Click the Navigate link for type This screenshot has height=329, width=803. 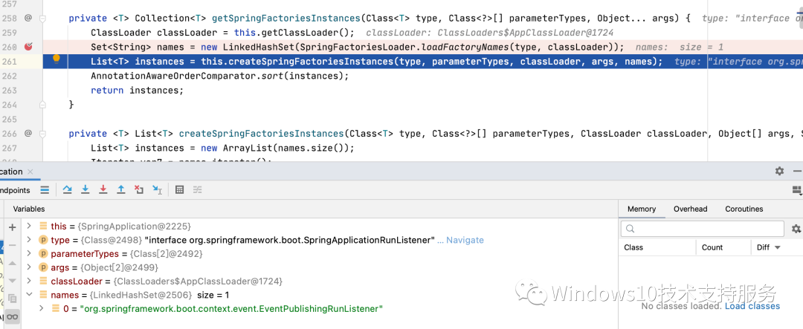[465, 240]
